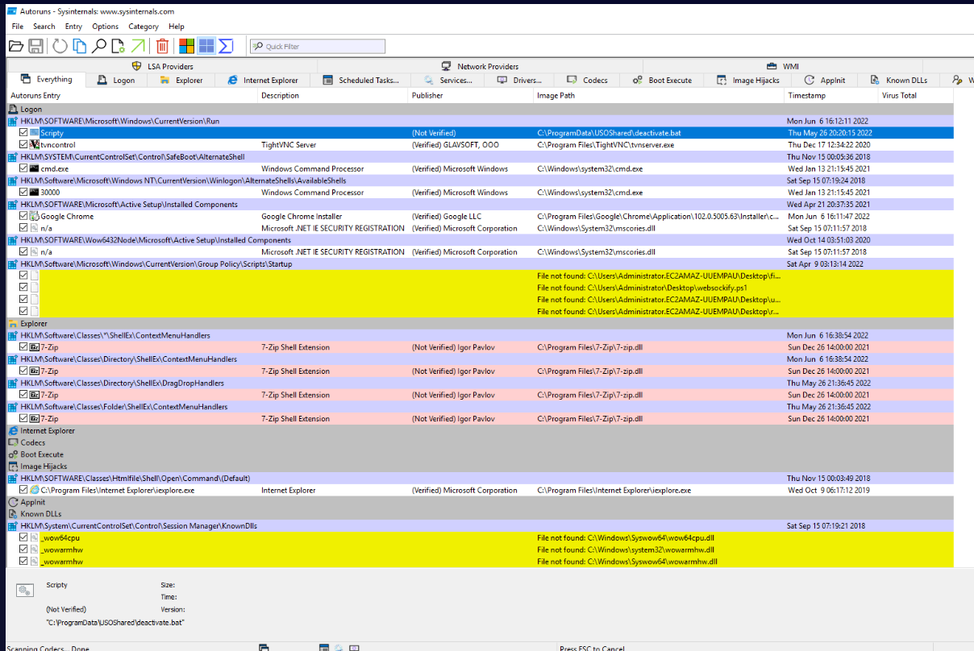Uncheck the _wow64cpu entry checkbox
This screenshot has height=651, width=974.
tap(23, 537)
